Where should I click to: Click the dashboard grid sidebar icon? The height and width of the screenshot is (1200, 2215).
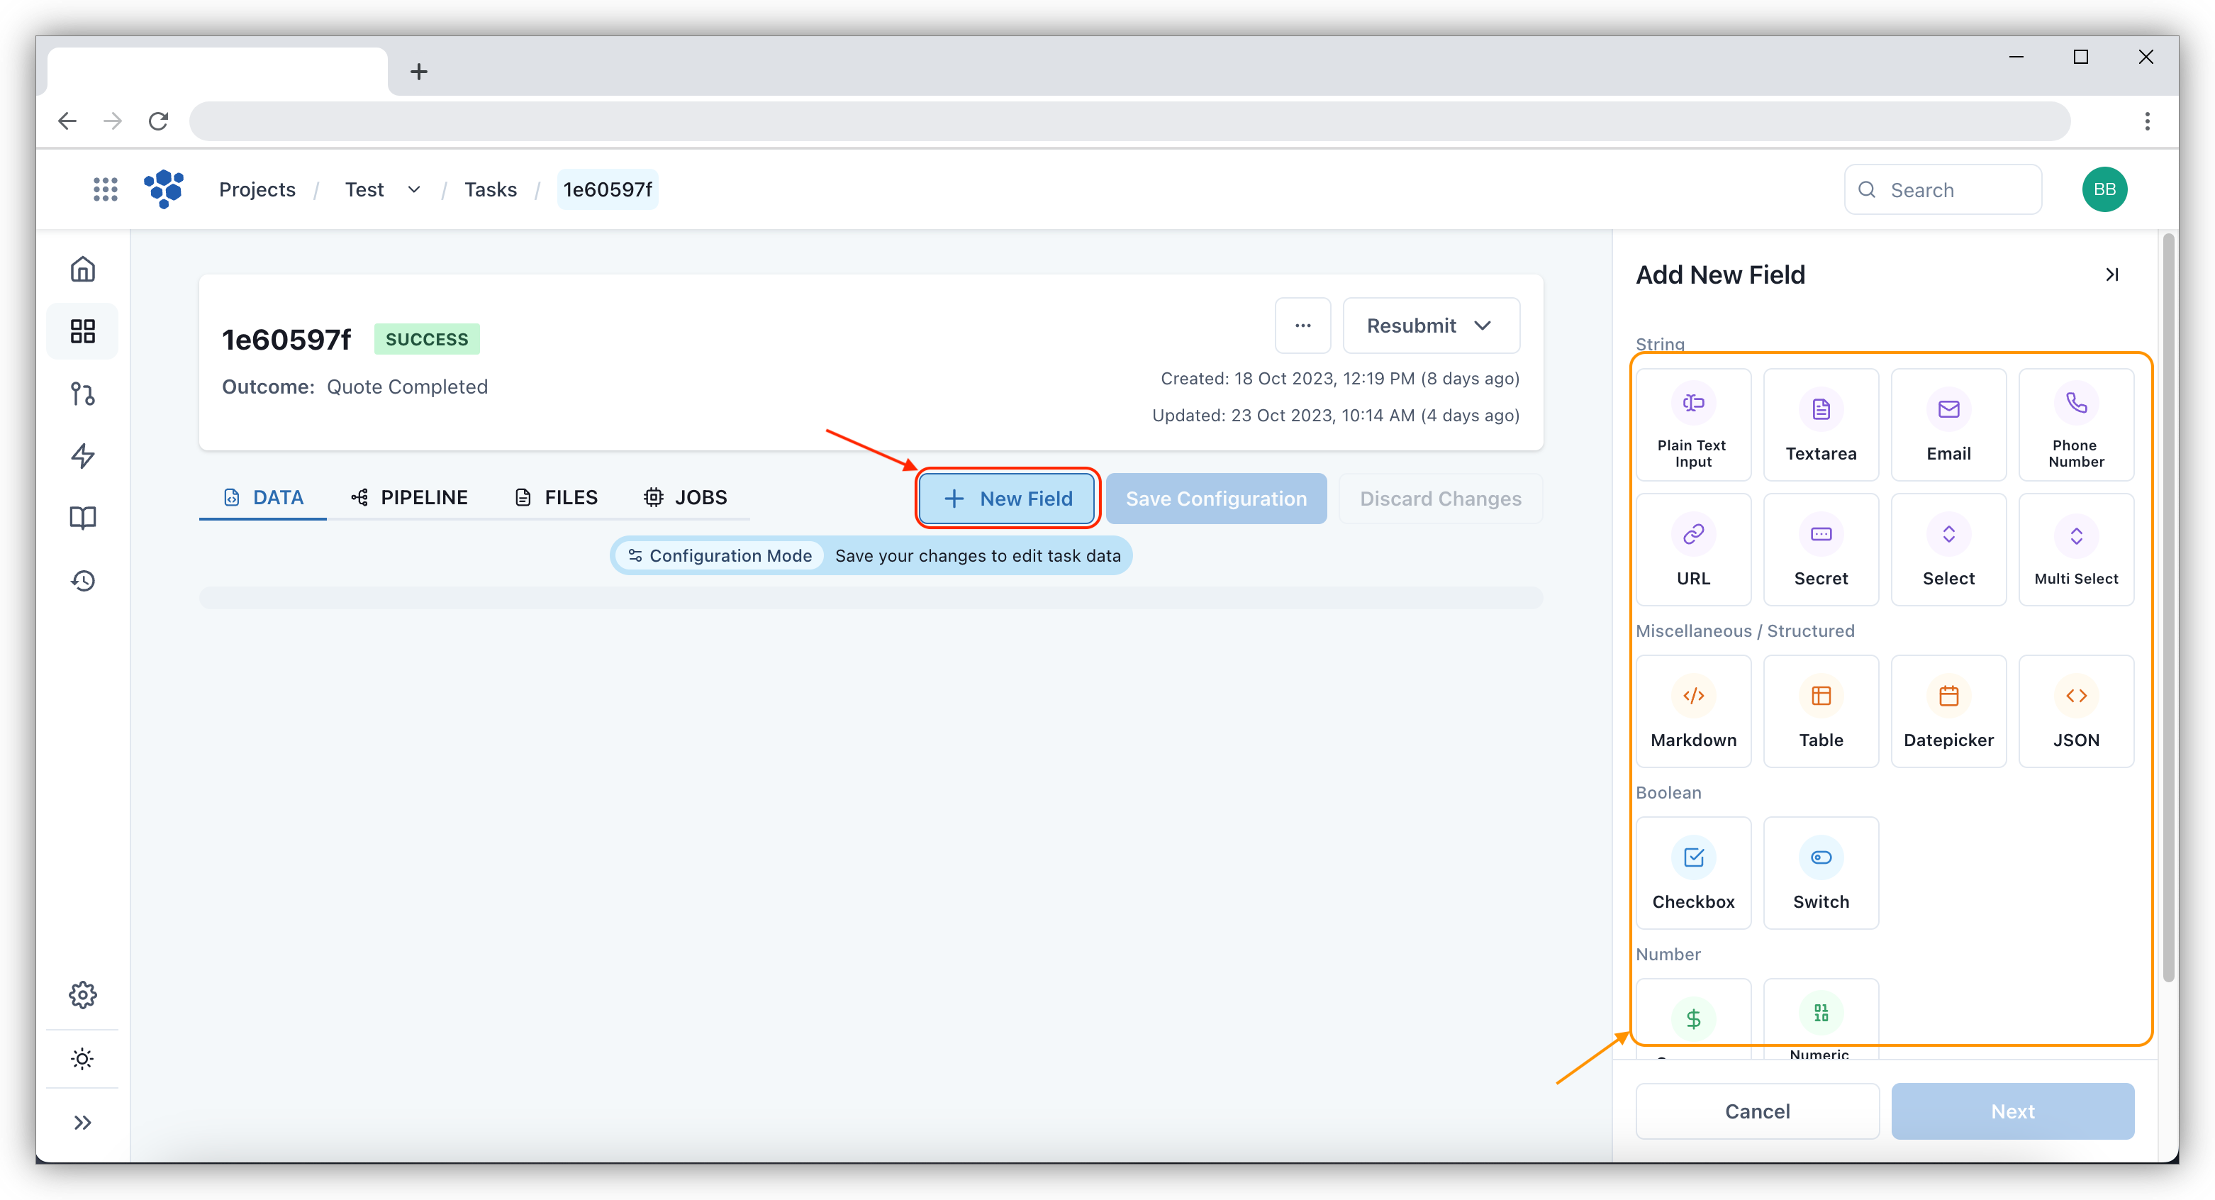[82, 331]
